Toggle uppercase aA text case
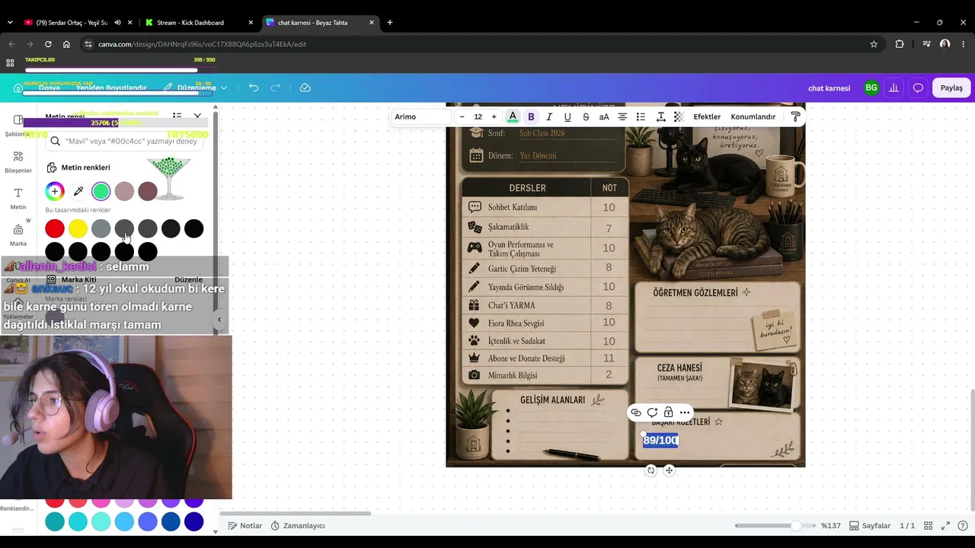 pyautogui.click(x=604, y=116)
